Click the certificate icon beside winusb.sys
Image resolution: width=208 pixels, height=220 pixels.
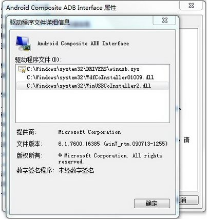(x=22, y=69)
